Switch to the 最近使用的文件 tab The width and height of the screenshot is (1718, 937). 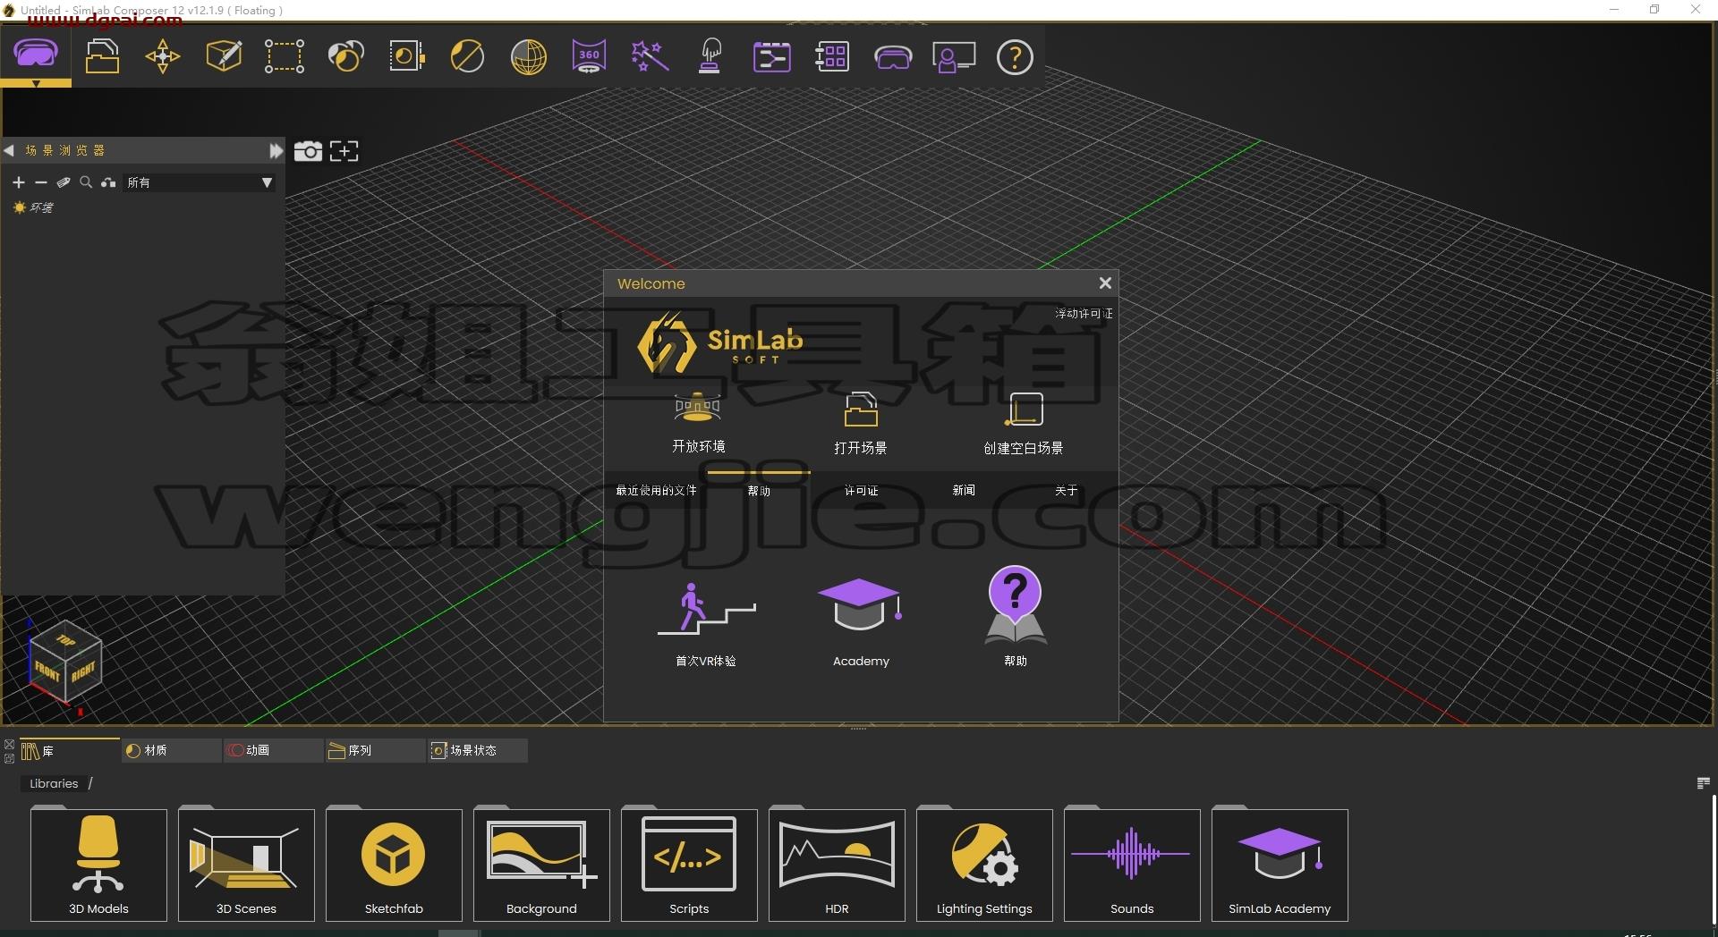[656, 490]
